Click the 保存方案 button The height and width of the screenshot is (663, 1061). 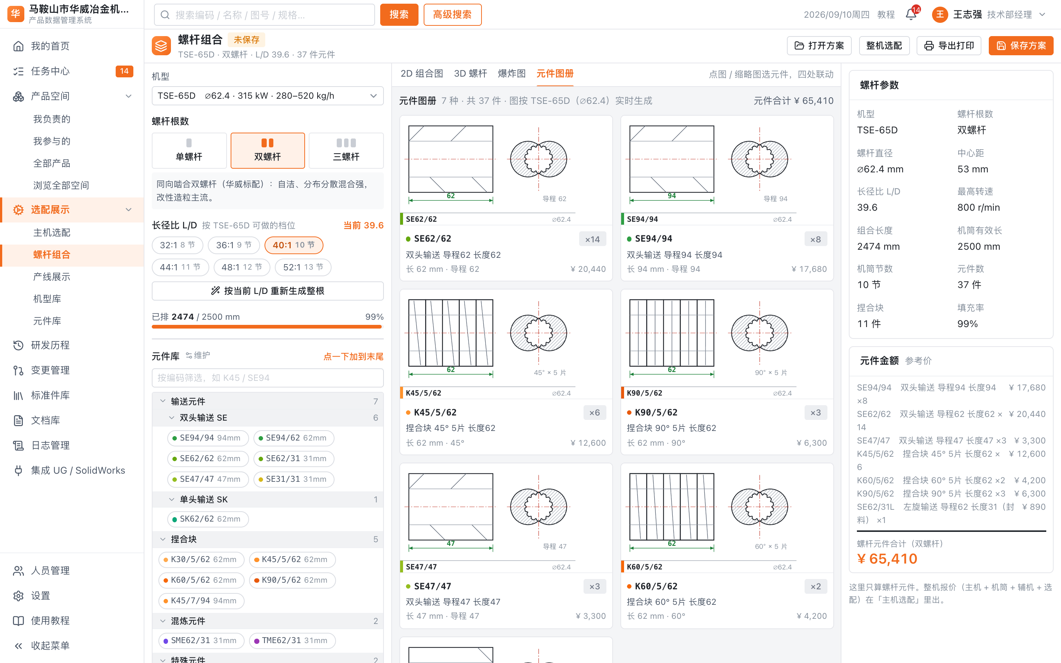click(x=1021, y=46)
